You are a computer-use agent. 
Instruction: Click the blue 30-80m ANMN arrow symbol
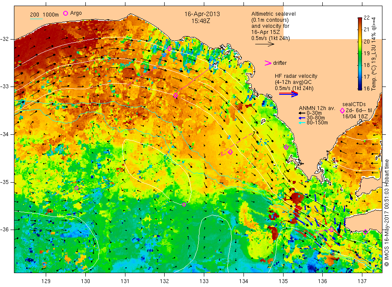302,118
